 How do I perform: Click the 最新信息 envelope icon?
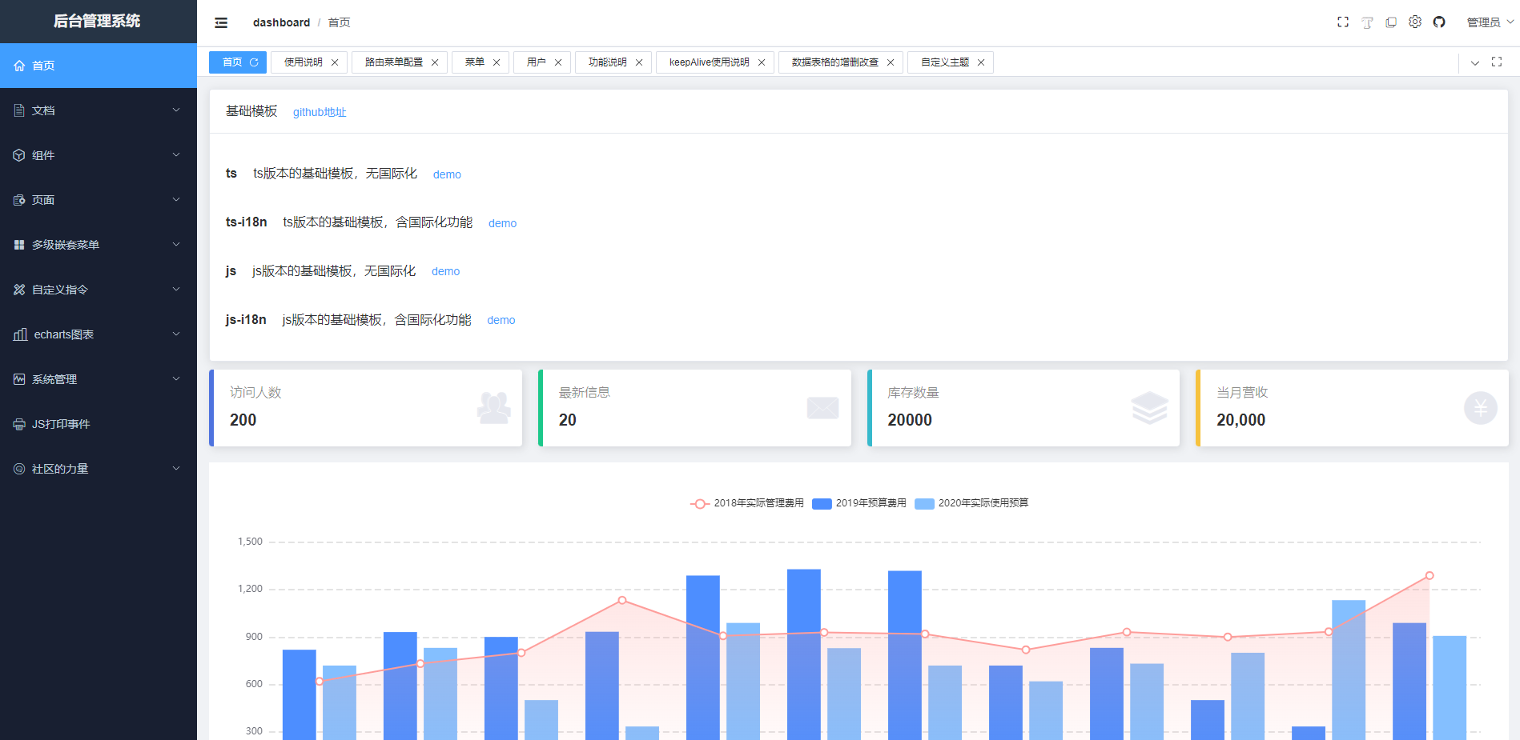tap(822, 408)
